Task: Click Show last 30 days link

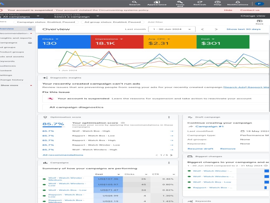Action: 244,29
